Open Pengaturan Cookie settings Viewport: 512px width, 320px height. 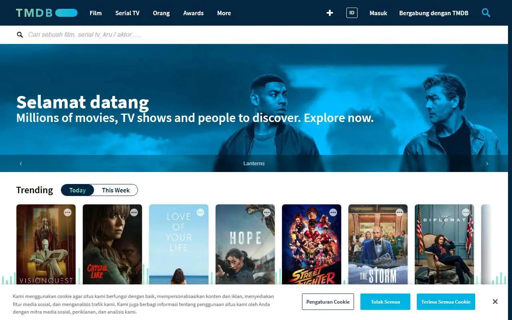tap(328, 302)
